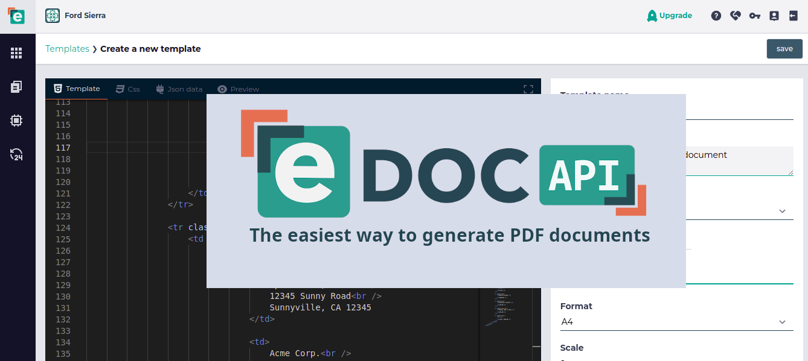This screenshot has height=361, width=808.
Task: Click line number 135 in the gutter
Action: click(63, 354)
